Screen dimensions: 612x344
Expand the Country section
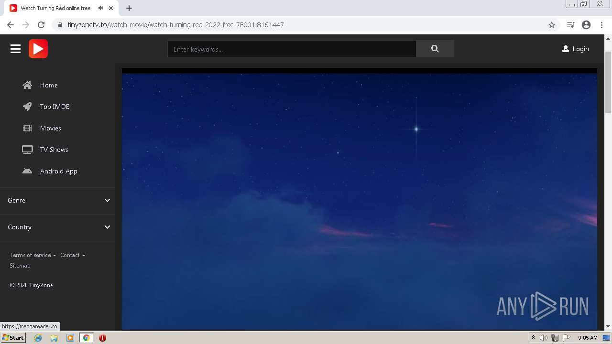click(57, 227)
